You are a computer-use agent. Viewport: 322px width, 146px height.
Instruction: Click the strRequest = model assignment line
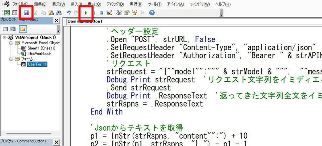tap(215, 72)
